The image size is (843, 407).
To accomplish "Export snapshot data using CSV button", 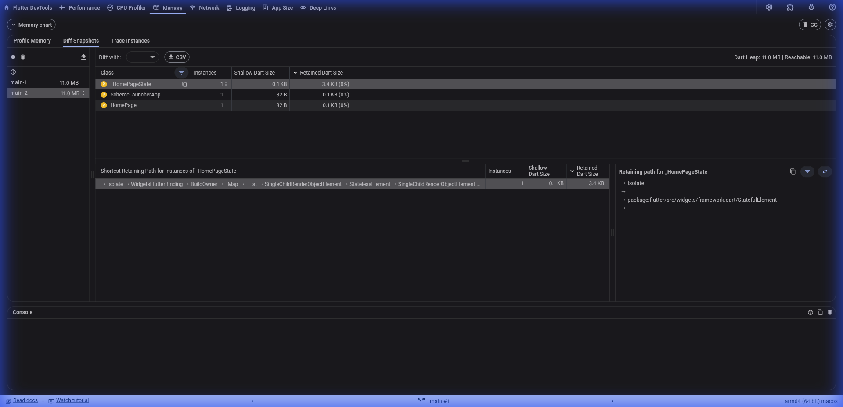I will [x=177, y=57].
